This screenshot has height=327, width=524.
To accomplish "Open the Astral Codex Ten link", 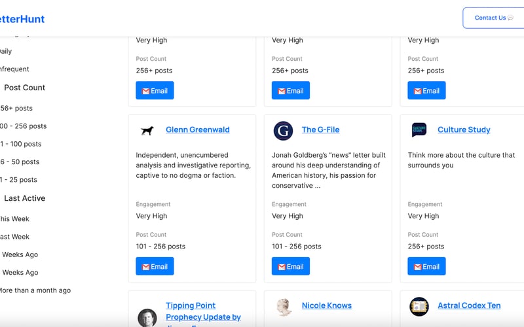I will point(469,305).
